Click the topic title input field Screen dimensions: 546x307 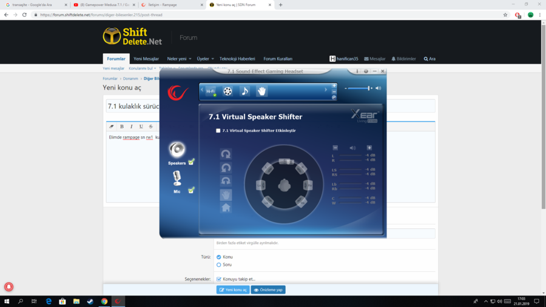click(x=271, y=106)
